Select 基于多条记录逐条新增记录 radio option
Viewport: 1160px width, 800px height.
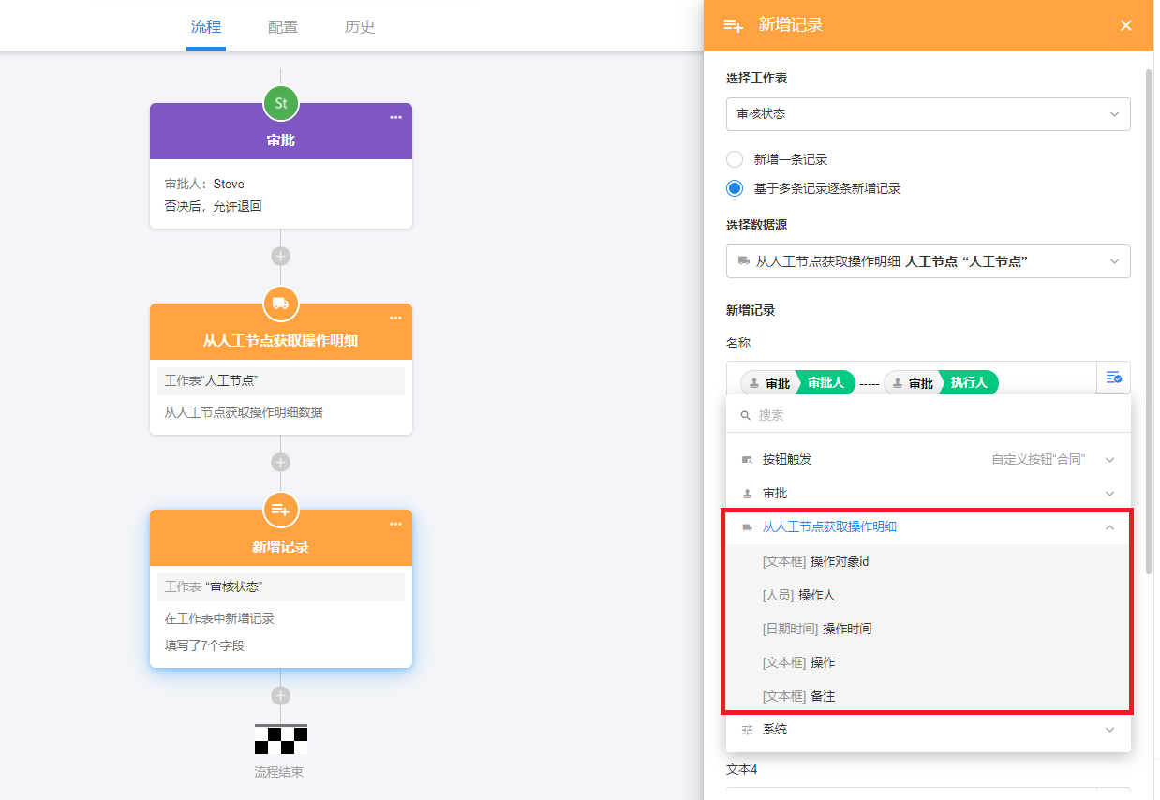[735, 188]
